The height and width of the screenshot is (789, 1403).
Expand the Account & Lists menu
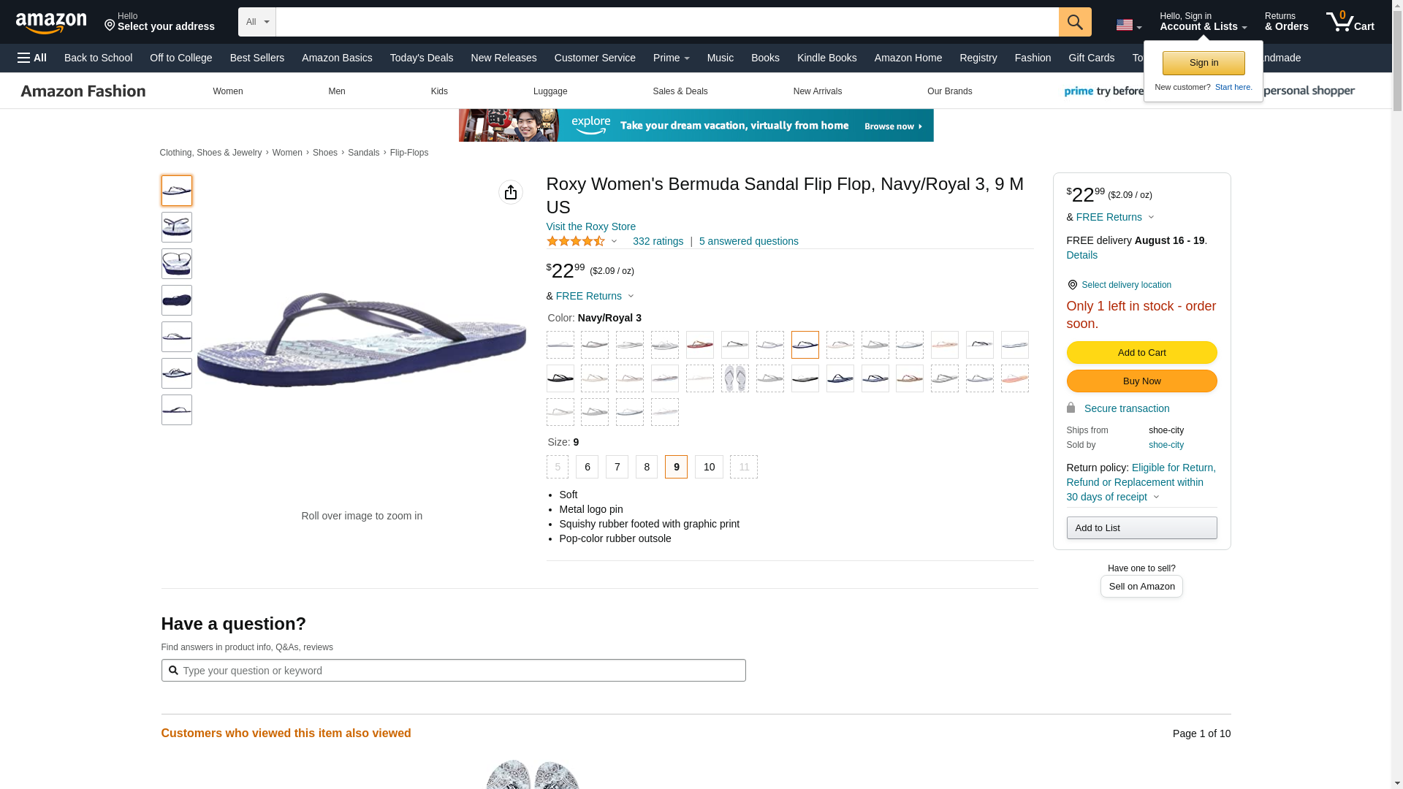[x=1203, y=21]
